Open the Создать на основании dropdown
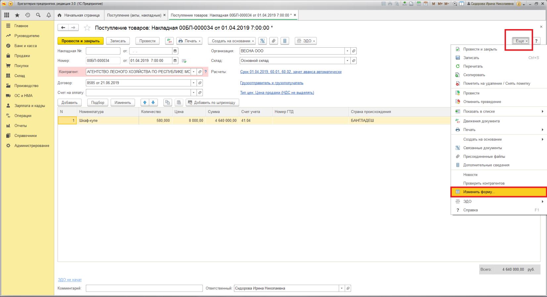This screenshot has height=297, width=547. click(232, 41)
